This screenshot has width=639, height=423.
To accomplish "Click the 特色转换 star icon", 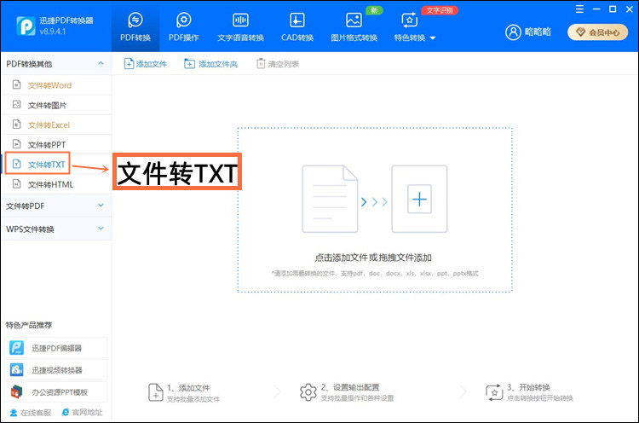I will tap(410, 20).
